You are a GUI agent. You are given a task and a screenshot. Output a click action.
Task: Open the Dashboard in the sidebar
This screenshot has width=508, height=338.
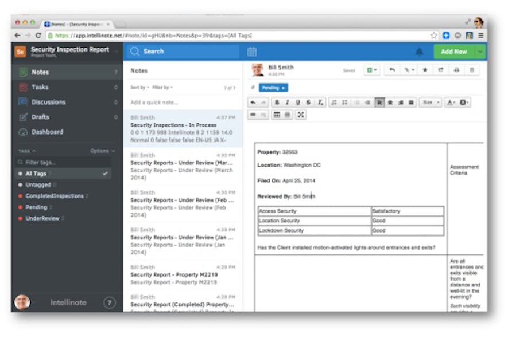click(x=67, y=132)
